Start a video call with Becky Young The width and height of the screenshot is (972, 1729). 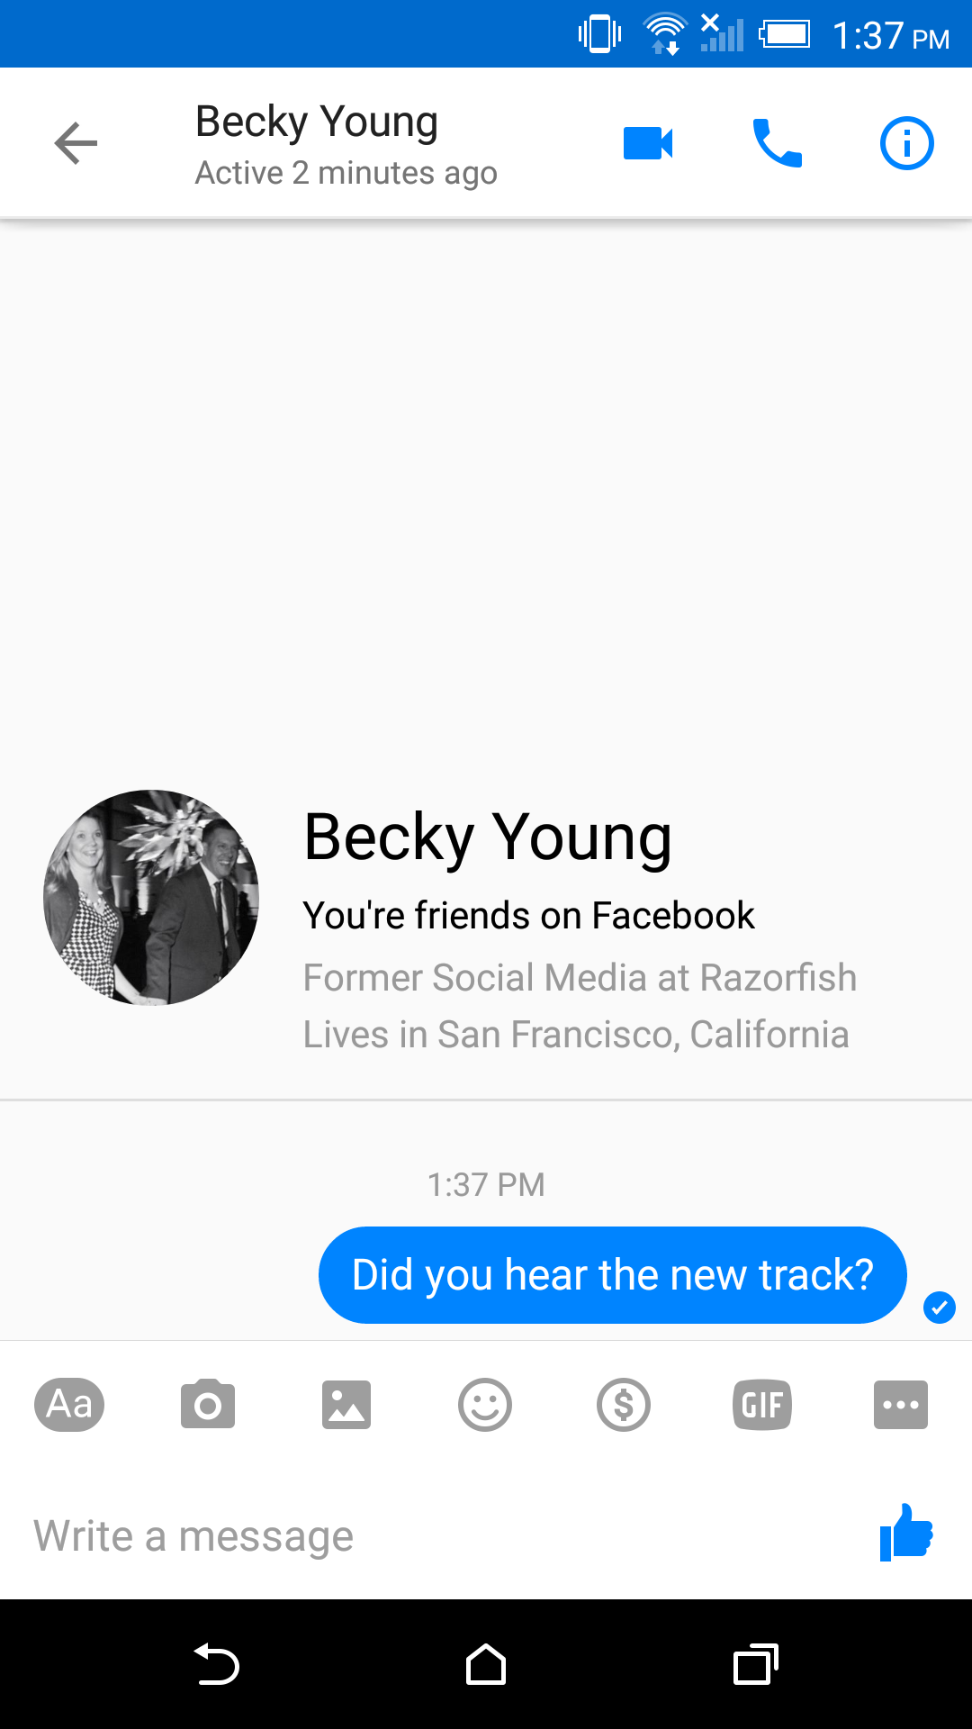[648, 143]
